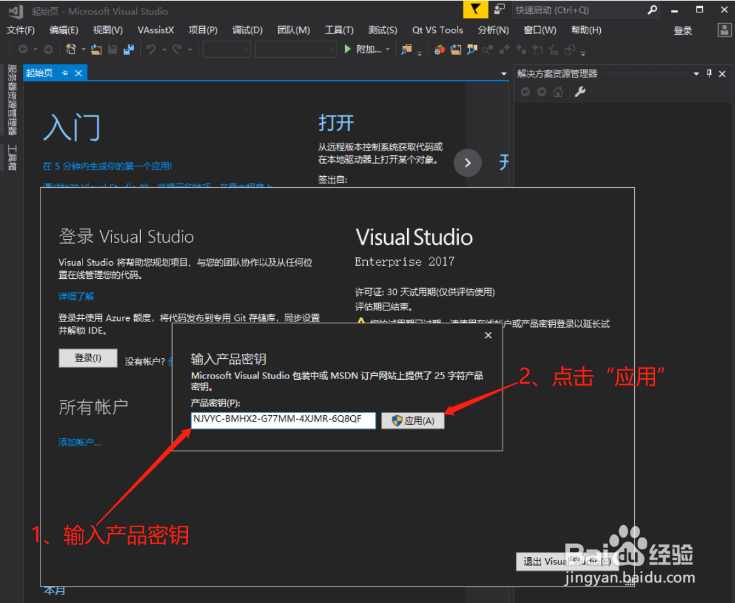Image resolution: width=735 pixels, height=603 pixels.
Task: Click the 添加帐户... link
Action: 79,442
